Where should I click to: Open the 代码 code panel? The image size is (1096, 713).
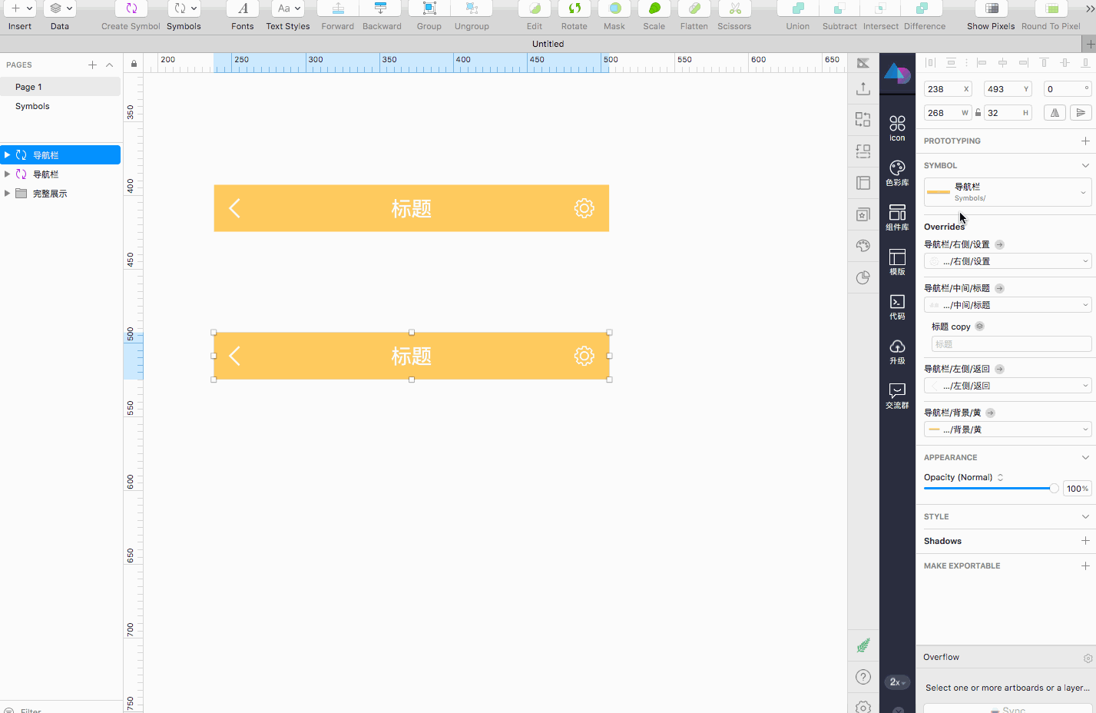(897, 307)
